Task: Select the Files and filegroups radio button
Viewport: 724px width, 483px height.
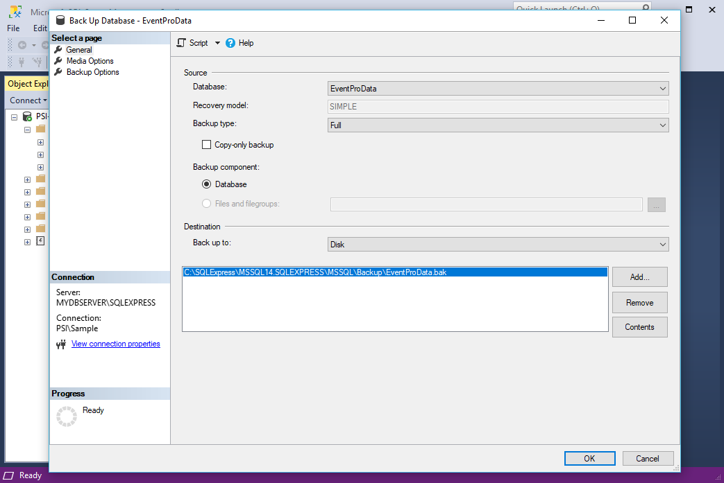Action: pyautogui.click(x=206, y=204)
